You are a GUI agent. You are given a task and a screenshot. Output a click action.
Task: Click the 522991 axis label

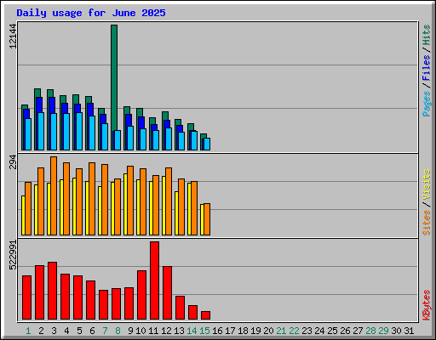13,255
